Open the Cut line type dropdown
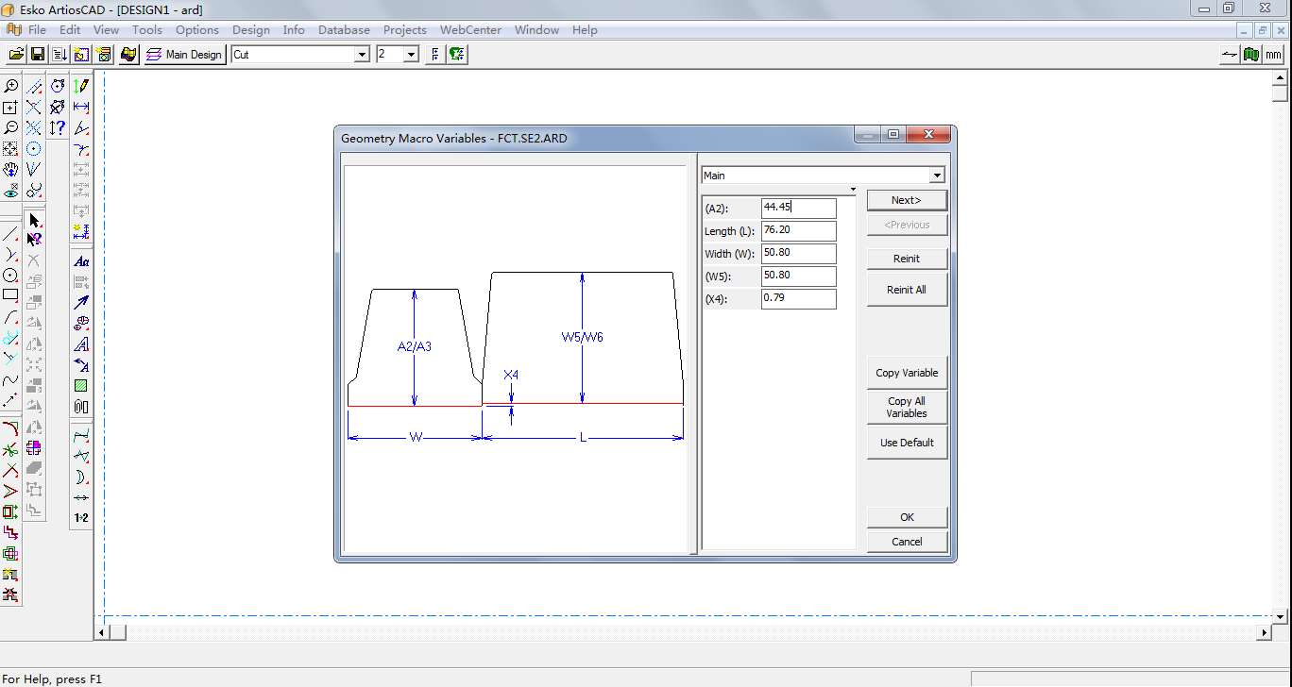This screenshot has height=687, width=1292. (361, 55)
